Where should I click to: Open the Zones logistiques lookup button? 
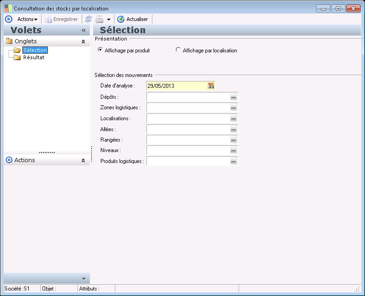click(234, 107)
